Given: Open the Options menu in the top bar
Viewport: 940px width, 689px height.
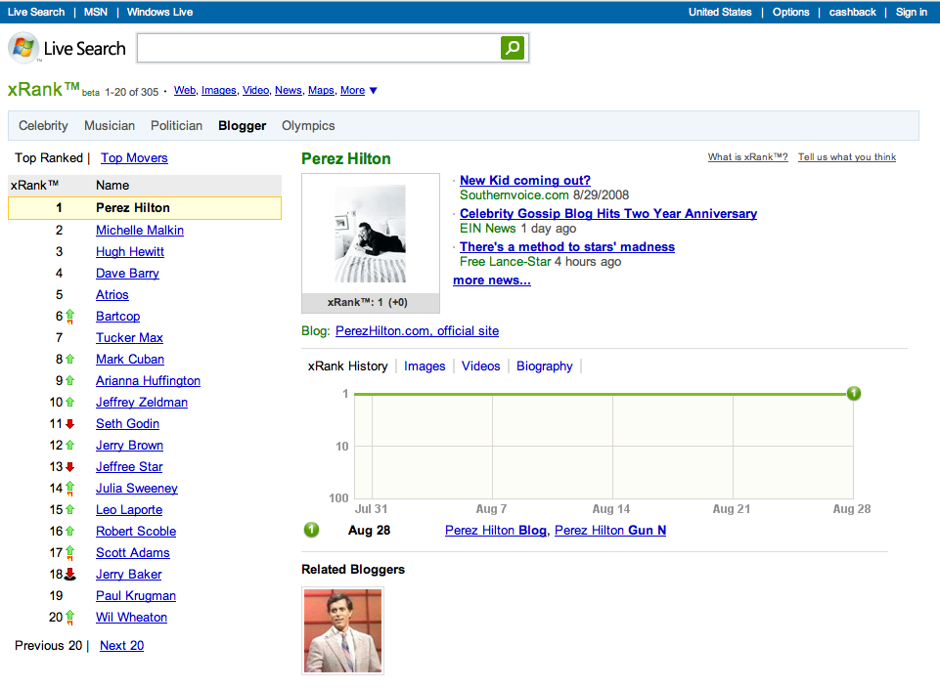Looking at the screenshot, I should [790, 12].
